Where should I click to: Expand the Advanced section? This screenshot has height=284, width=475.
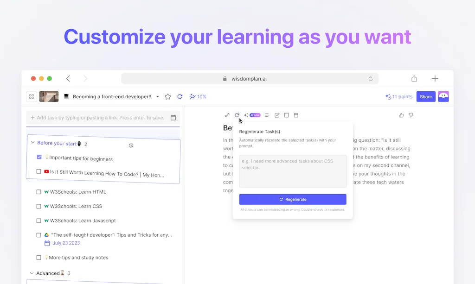tap(32, 273)
